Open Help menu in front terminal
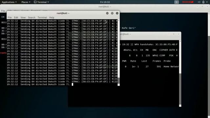 [x=52, y=17]
